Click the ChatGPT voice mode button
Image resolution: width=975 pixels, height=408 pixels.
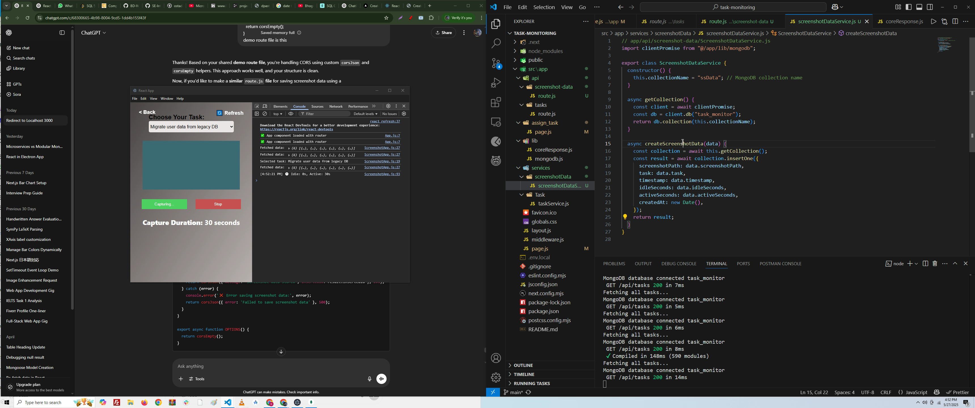381,379
